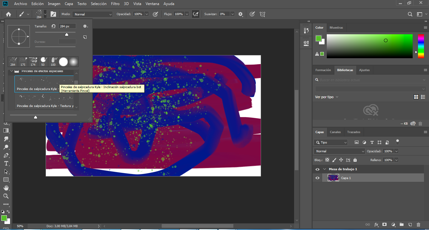
Task: Hide the Capa 1 layer
Action: 317,178
